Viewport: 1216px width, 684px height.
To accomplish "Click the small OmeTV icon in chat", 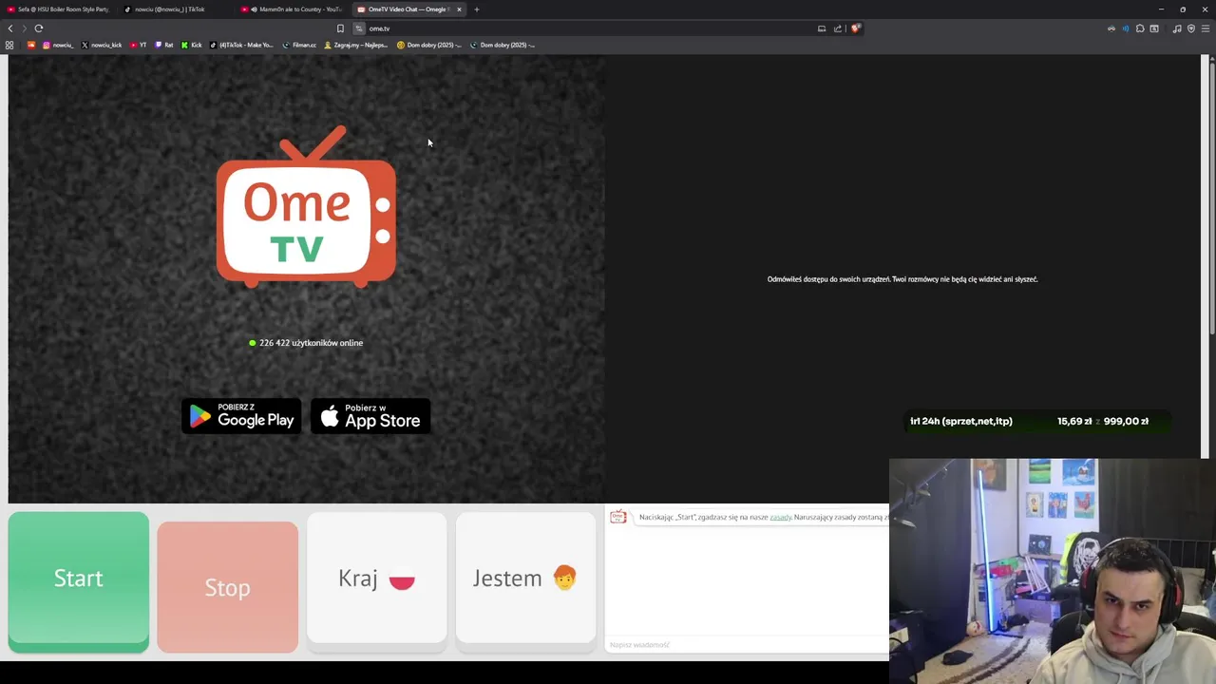I will (618, 517).
